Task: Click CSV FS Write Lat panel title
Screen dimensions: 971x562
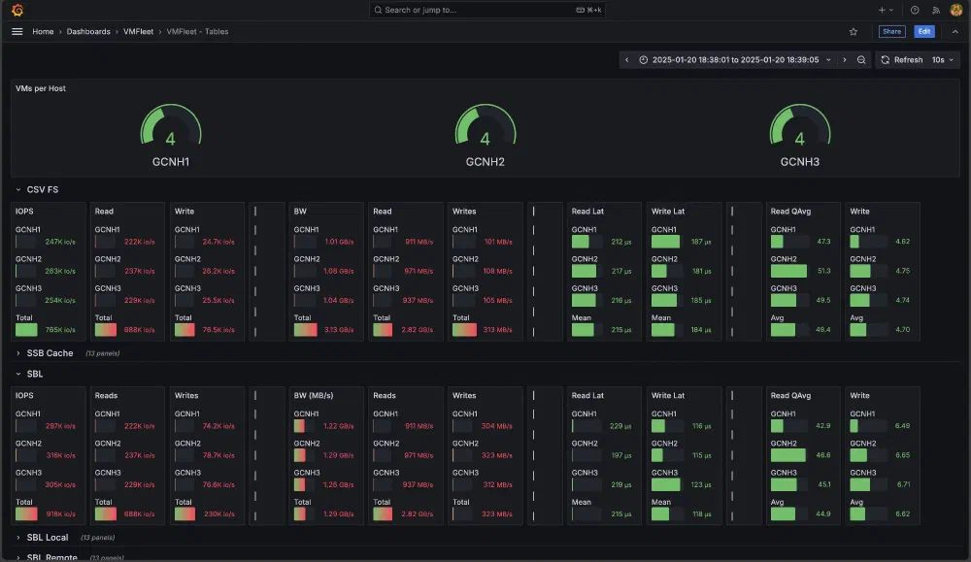Action: pyautogui.click(x=668, y=212)
